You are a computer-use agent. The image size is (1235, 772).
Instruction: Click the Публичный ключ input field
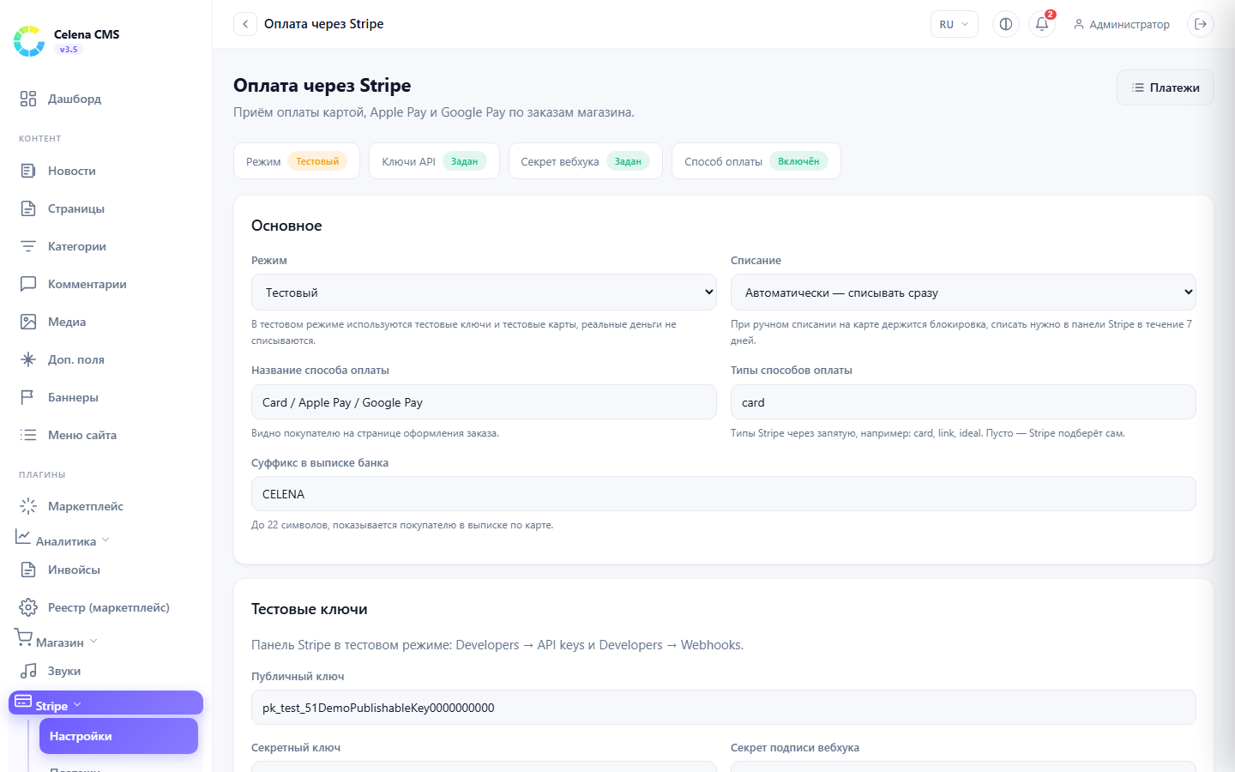coord(723,708)
